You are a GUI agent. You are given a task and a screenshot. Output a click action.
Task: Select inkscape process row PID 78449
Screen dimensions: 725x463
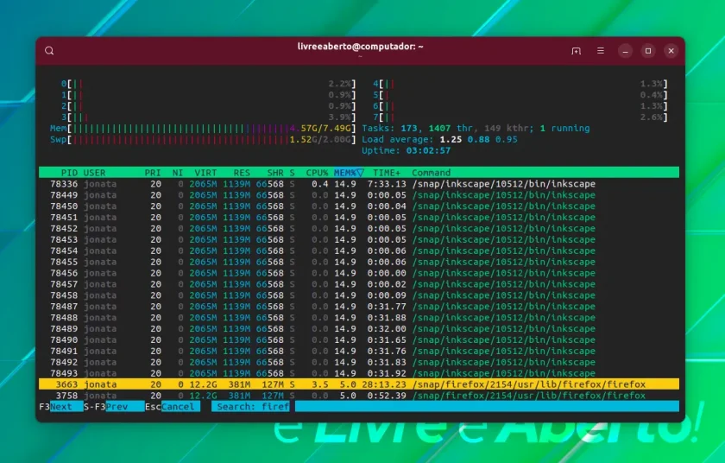[359, 194]
